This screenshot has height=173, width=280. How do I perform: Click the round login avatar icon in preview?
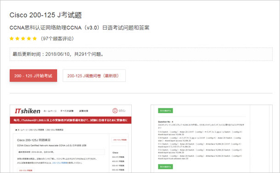115,111
